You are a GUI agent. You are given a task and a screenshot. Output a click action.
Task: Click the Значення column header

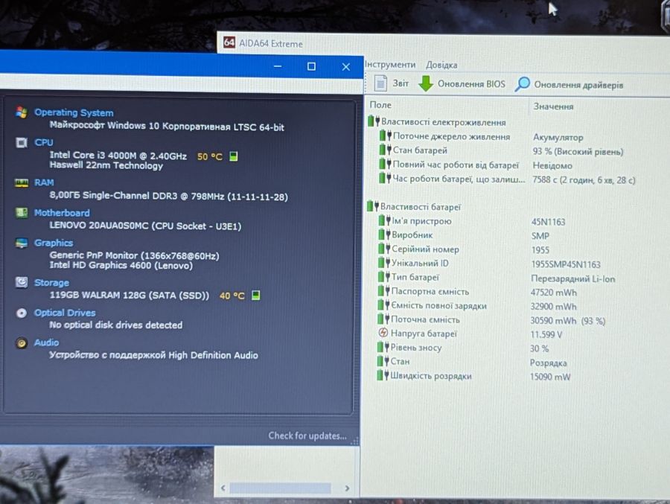[x=553, y=106]
